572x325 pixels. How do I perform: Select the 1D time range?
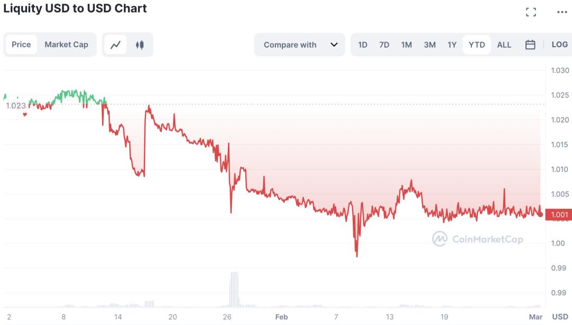363,45
